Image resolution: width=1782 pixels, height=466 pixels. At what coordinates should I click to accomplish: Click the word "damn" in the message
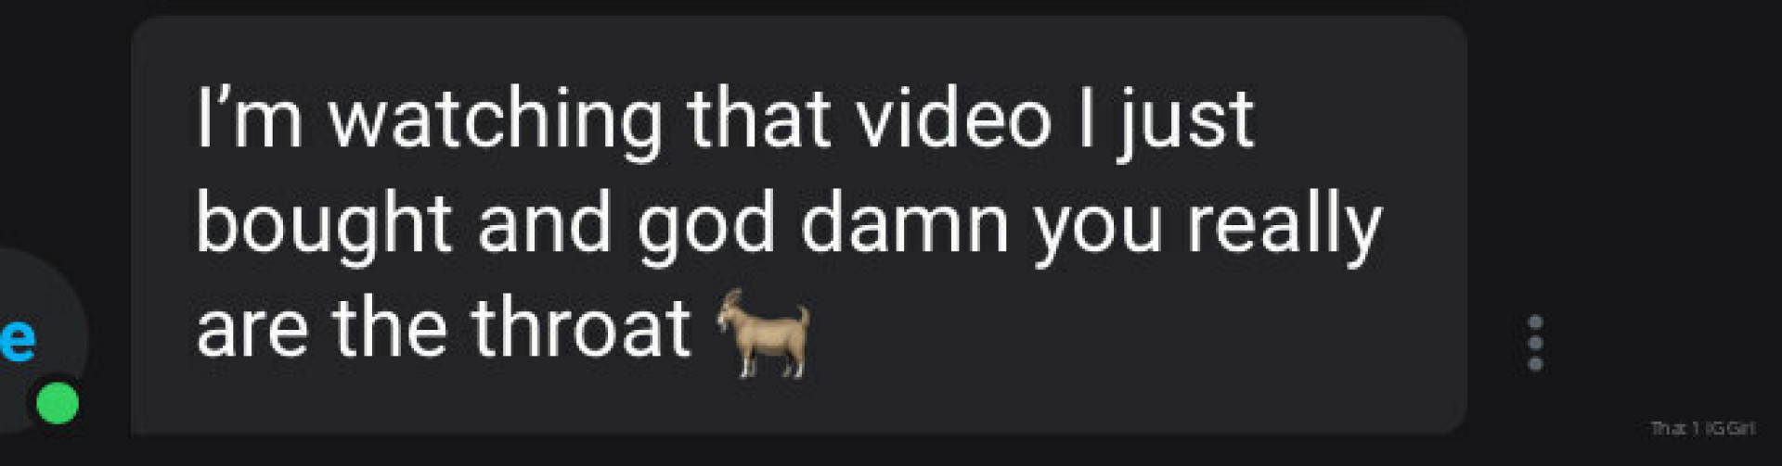pyautogui.click(x=904, y=223)
